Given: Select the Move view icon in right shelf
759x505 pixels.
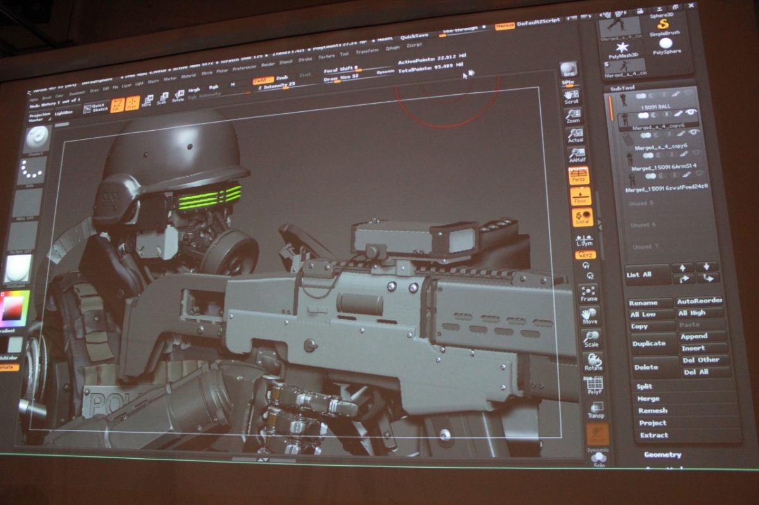Looking at the screenshot, I should (x=589, y=316).
